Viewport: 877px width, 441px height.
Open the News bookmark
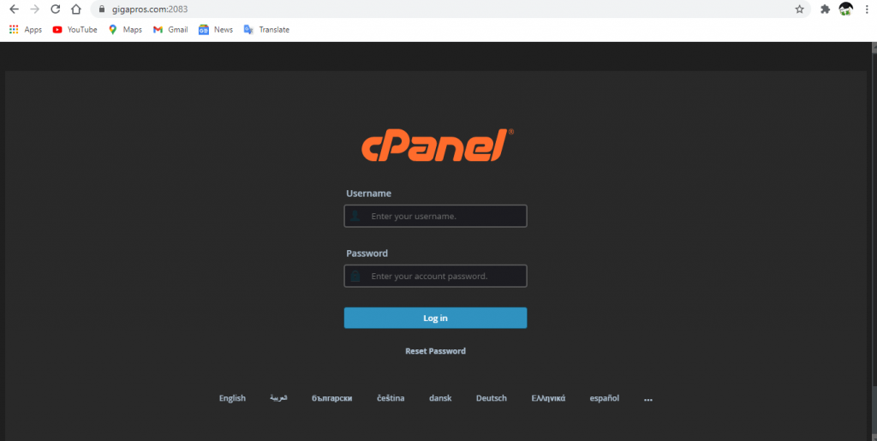pyautogui.click(x=216, y=29)
